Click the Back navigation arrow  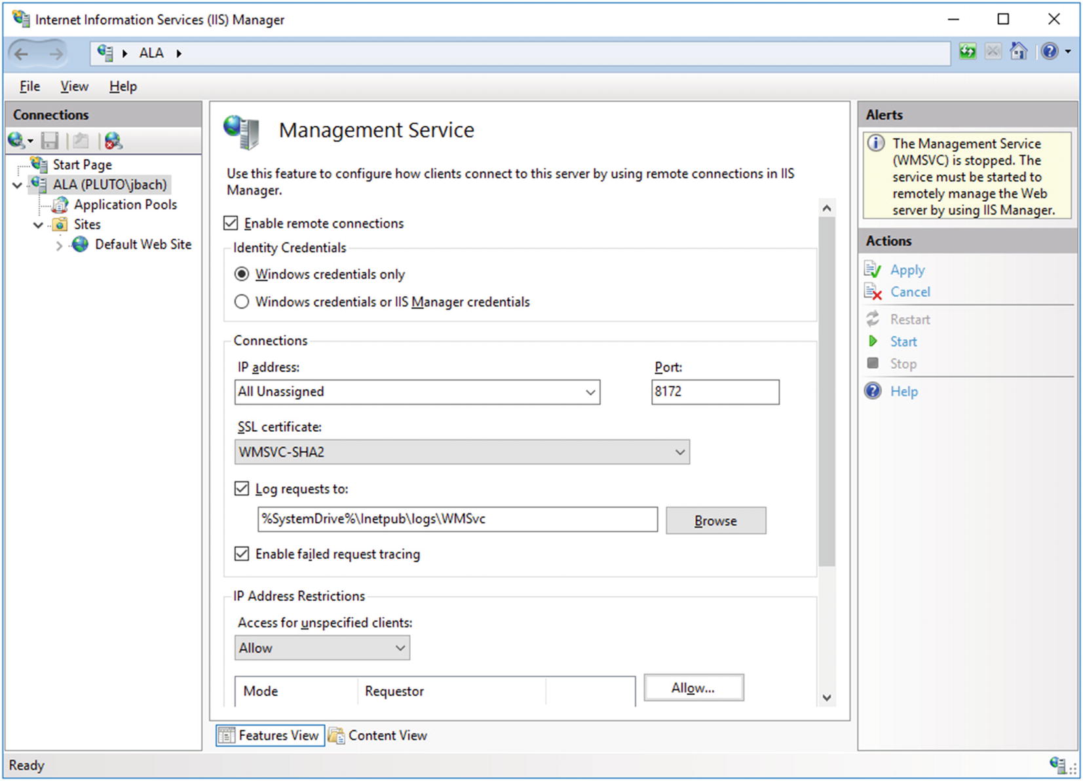pos(22,53)
